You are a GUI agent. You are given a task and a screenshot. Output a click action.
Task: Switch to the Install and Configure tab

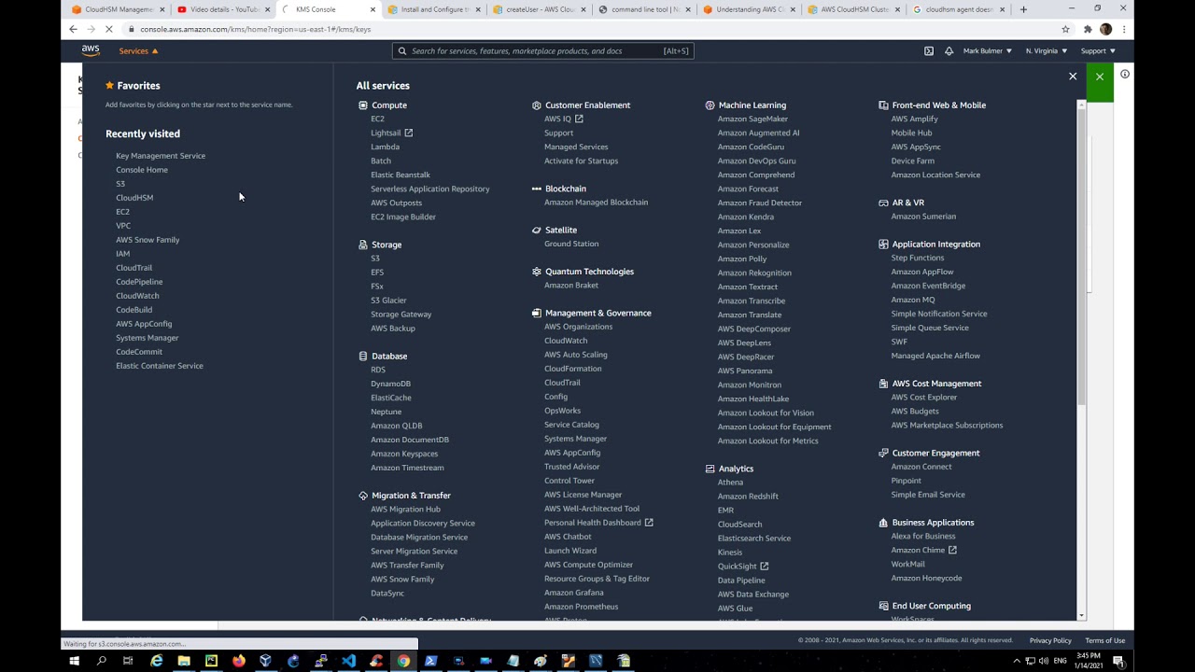point(434,9)
